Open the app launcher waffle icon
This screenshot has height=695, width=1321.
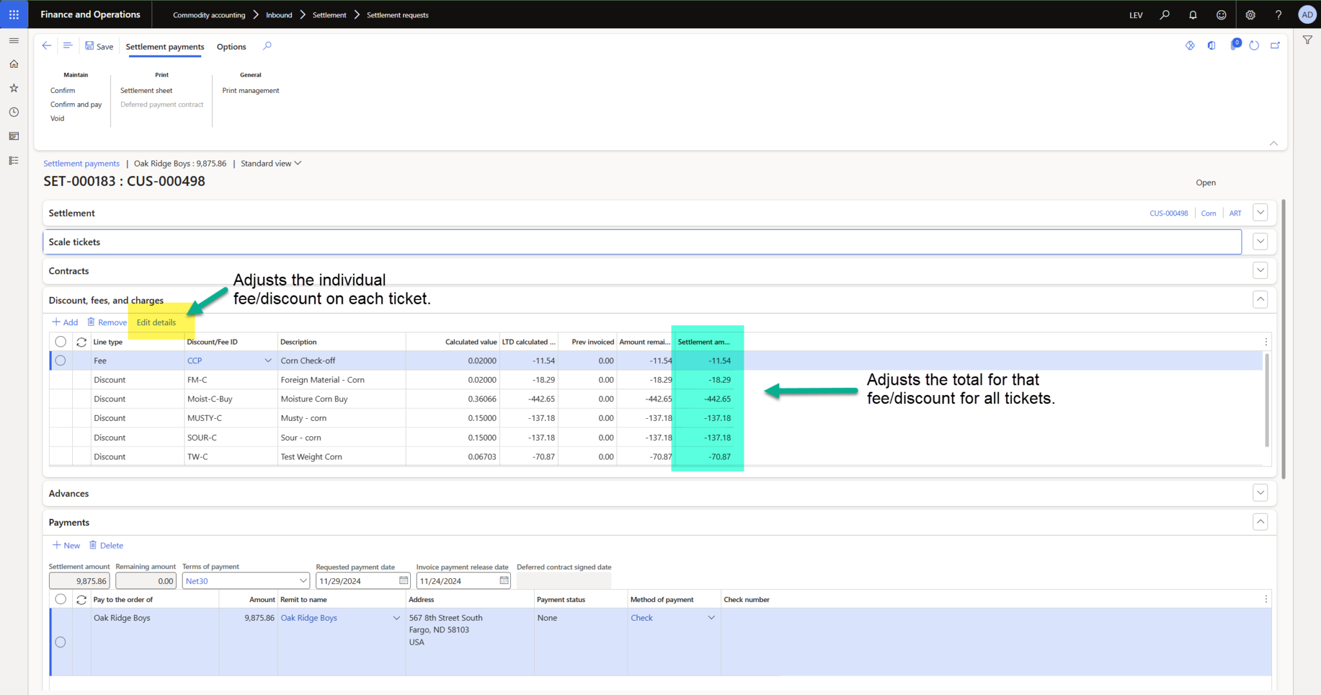pyautogui.click(x=14, y=14)
